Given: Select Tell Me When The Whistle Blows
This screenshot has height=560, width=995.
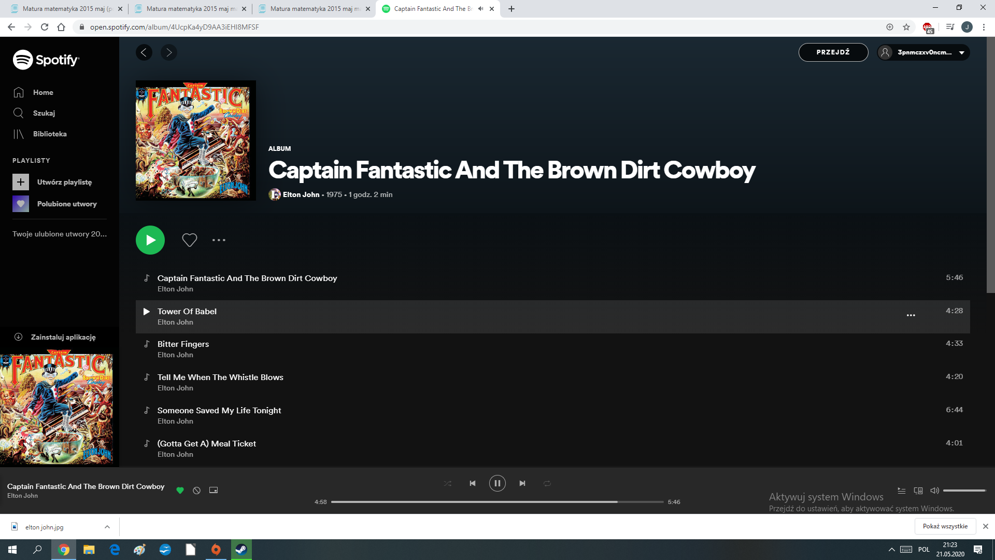Looking at the screenshot, I should [x=553, y=383].
